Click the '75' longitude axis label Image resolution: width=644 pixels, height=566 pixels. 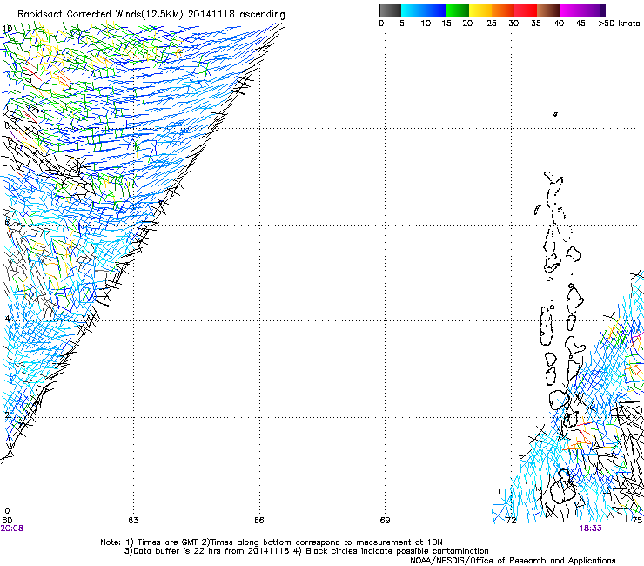[637, 521]
